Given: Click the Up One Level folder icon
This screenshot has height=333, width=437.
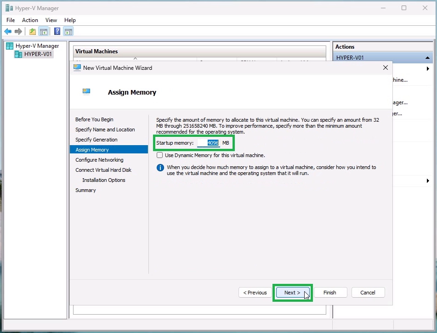Looking at the screenshot, I should pyautogui.click(x=33, y=32).
